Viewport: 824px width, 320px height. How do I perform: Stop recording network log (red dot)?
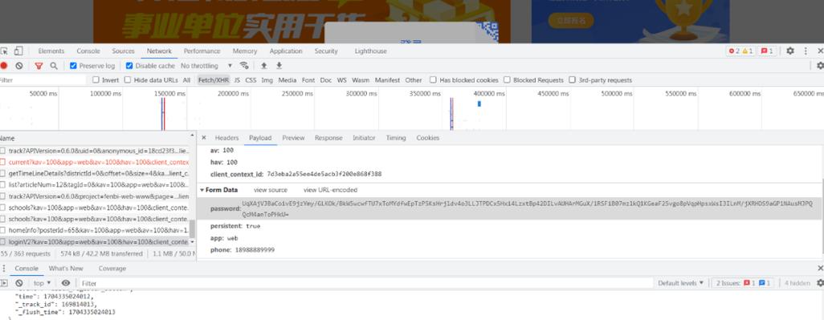click(4, 66)
